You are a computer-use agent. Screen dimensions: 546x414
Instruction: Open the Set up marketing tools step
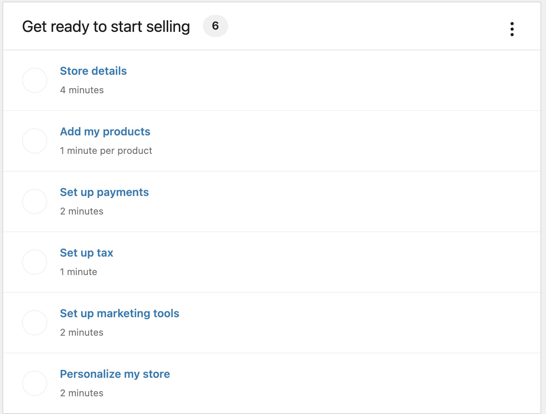pyautogui.click(x=119, y=314)
